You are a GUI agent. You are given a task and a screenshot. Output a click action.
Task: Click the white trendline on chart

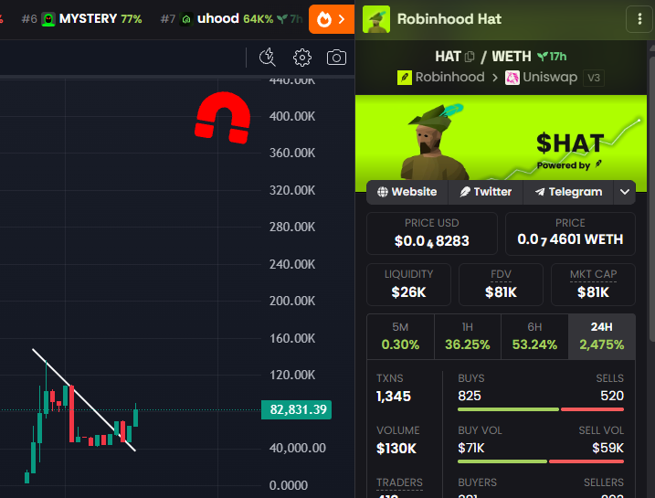pos(84,400)
